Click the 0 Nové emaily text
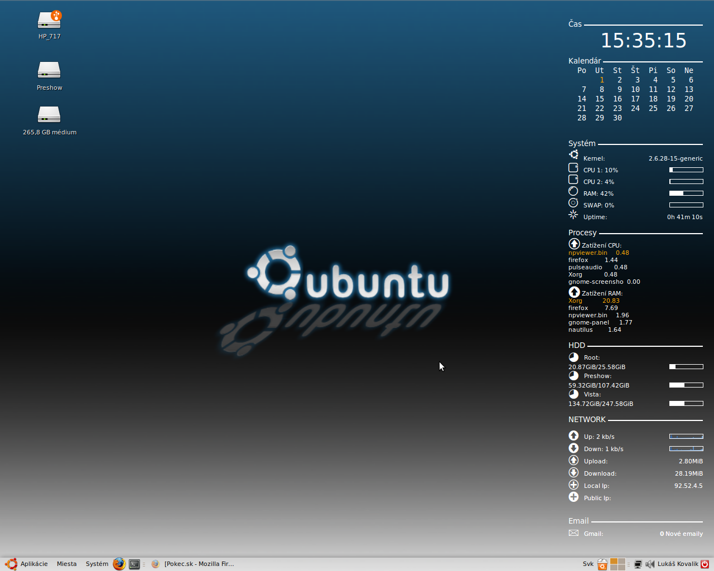The height and width of the screenshot is (571, 714). coord(681,534)
